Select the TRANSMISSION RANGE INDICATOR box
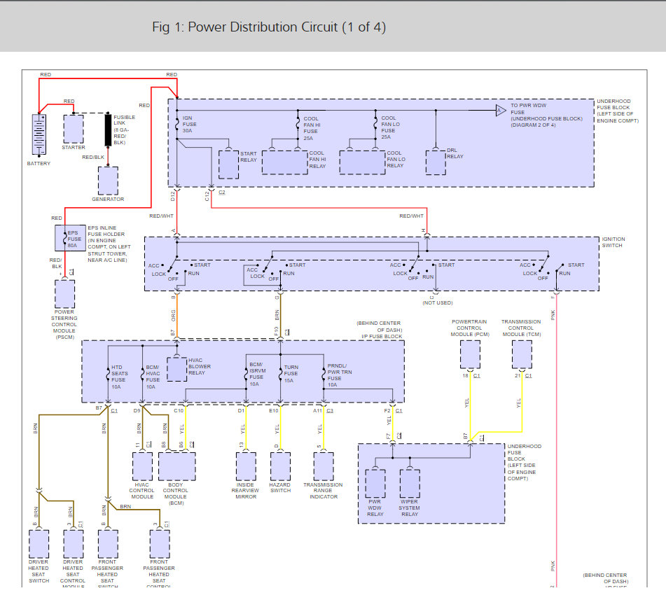This screenshot has width=666, height=600. pos(324,466)
